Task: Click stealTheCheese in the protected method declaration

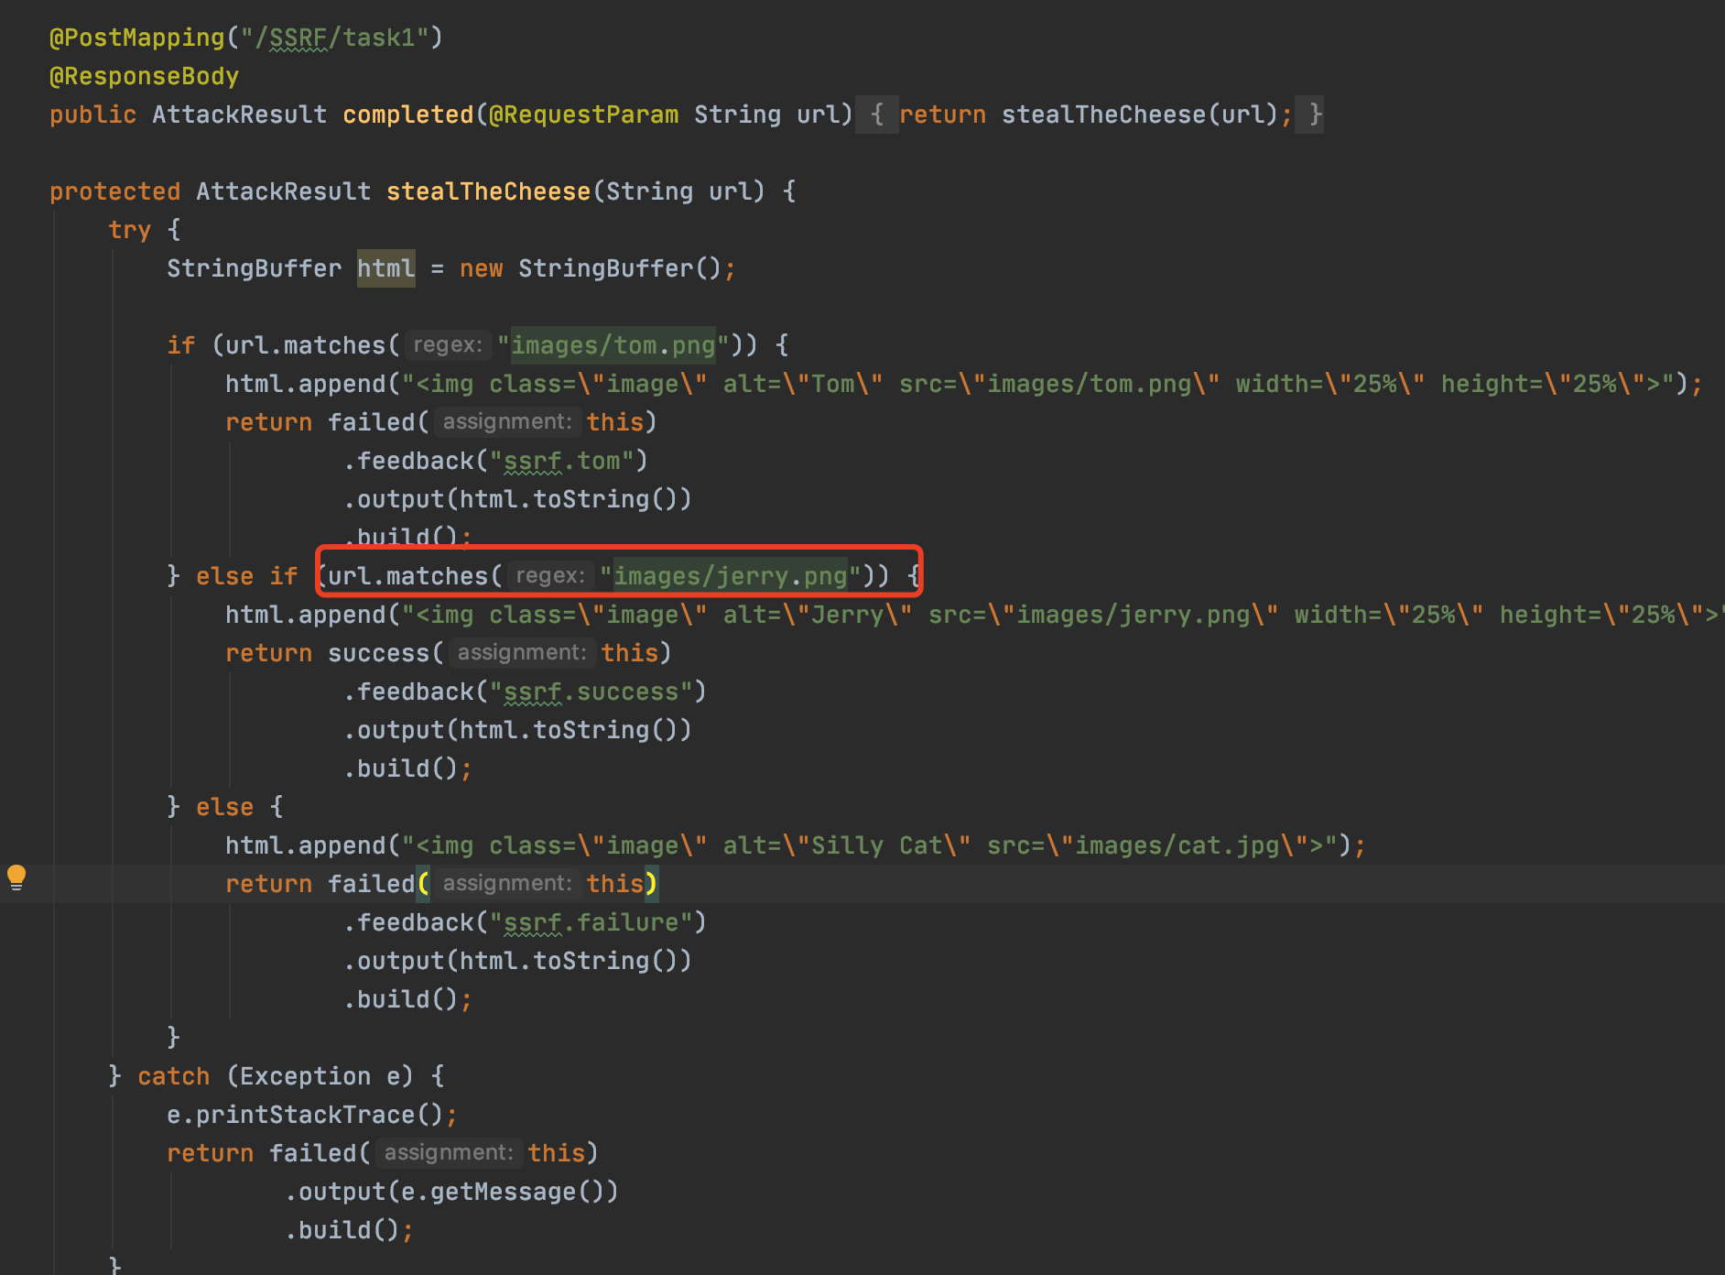Action: click(x=488, y=191)
